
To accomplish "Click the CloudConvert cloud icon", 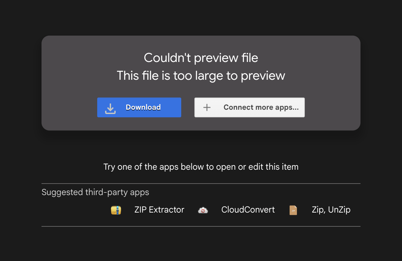I will click(x=203, y=210).
